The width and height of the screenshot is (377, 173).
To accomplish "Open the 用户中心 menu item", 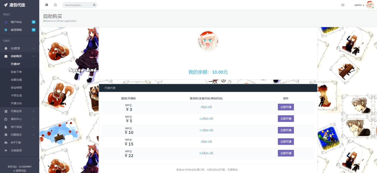I will tap(20, 22).
